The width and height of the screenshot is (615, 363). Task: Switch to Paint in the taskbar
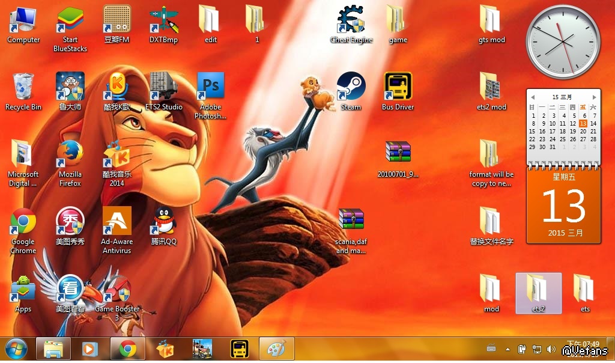pyautogui.click(x=276, y=349)
